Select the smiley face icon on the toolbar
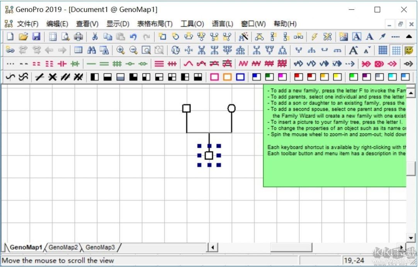Viewport: 418px width, 267px height. [408, 50]
